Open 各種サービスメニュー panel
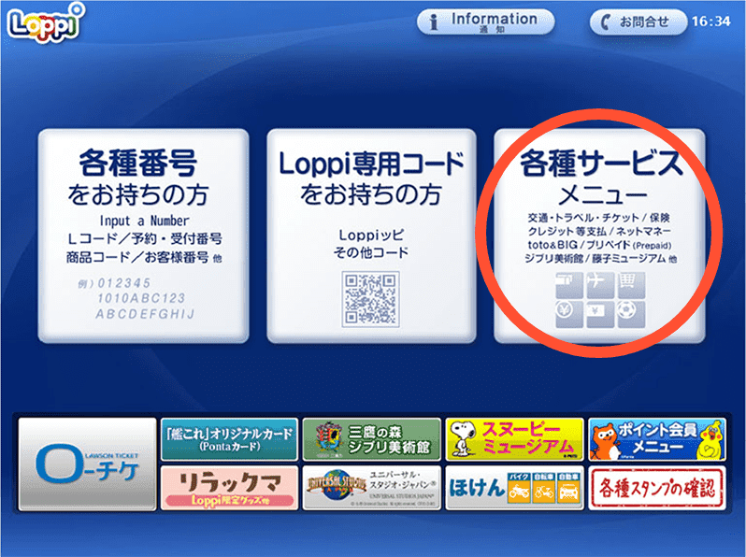 point(599,236)
